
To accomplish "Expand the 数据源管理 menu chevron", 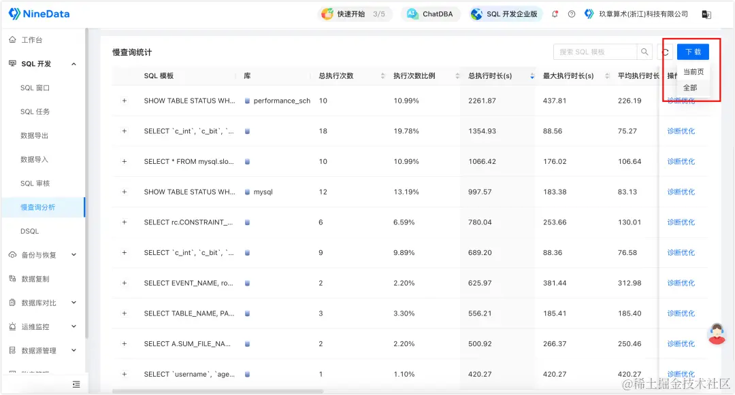I will coord(73,351).
